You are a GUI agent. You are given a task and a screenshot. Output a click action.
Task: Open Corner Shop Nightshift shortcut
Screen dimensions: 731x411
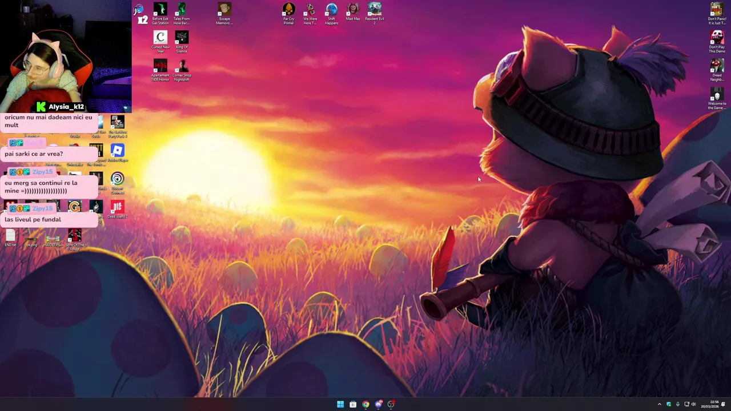click(182, 70)
